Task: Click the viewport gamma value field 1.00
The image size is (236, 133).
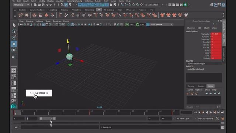Action: tap(142, 24)
